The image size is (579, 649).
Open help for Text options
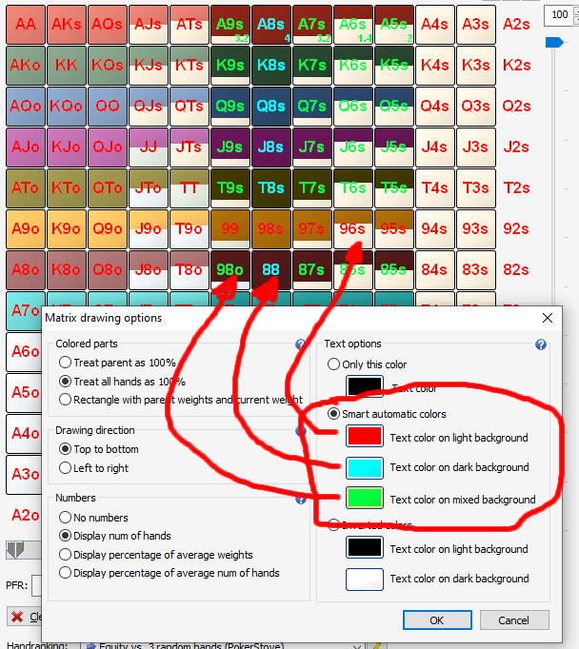click(541, 344)
